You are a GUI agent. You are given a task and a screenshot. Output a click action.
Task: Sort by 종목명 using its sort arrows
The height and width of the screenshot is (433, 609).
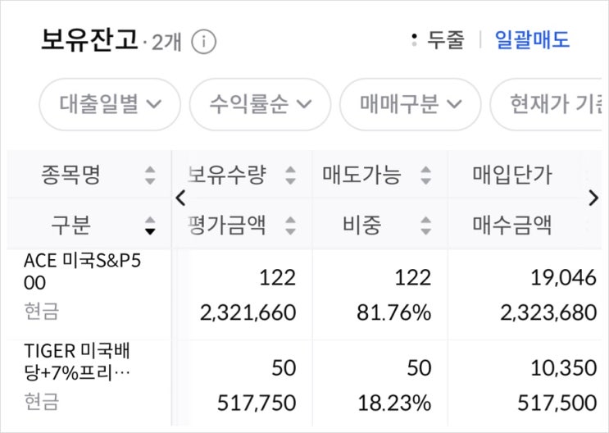click(x=150, y=175)
